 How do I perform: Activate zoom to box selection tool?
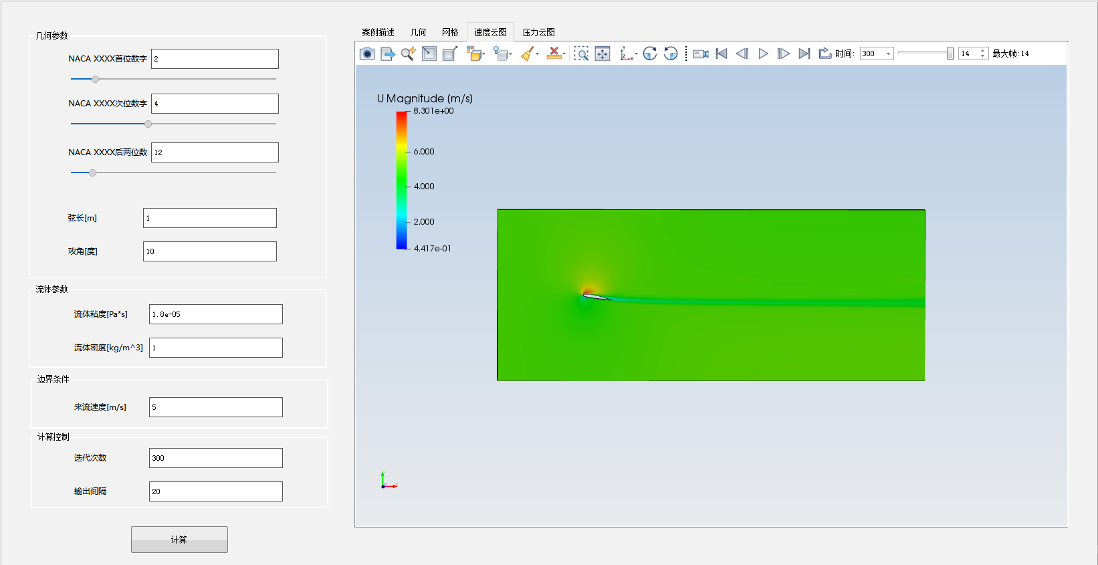[x=581, y=53]
